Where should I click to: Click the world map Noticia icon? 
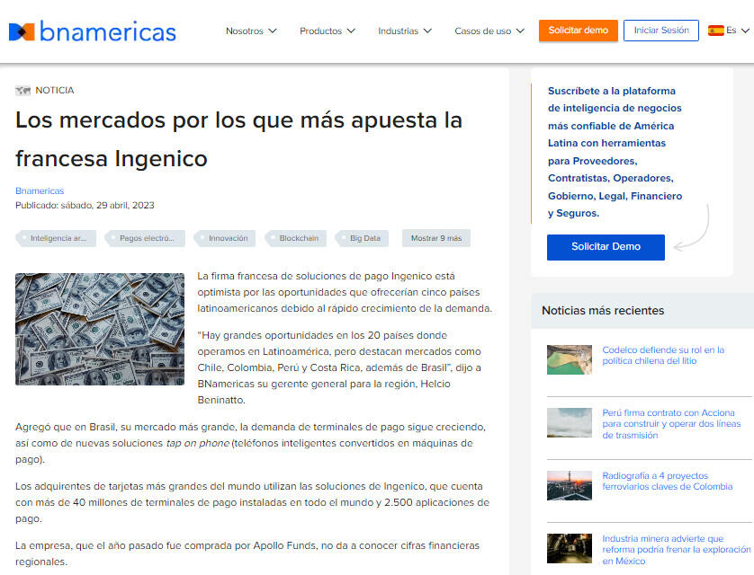(22, 91)
